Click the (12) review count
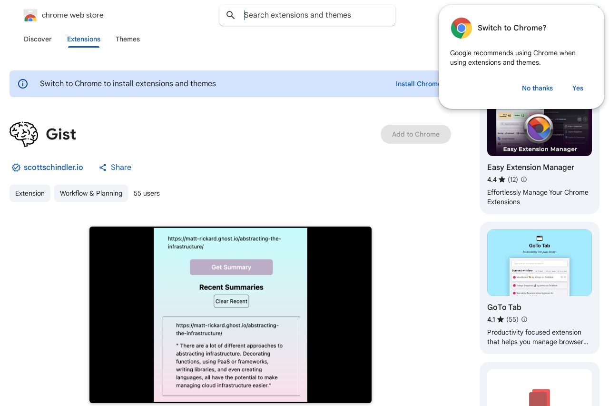The height and width of the screenshot is (406, 609). 513,179
